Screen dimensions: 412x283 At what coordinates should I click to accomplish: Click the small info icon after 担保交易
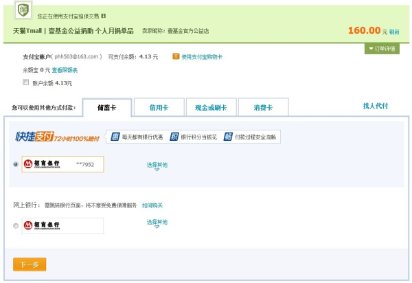pos(104,15)
